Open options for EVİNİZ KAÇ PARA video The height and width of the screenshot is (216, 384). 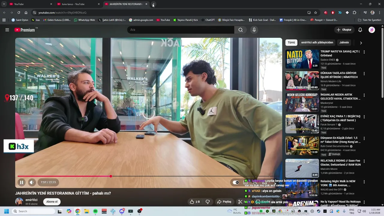click(x=364, y=117)
